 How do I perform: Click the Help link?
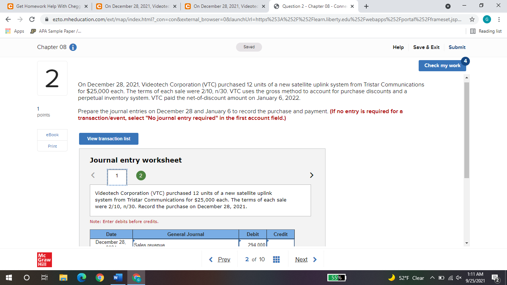coord(398,47)
